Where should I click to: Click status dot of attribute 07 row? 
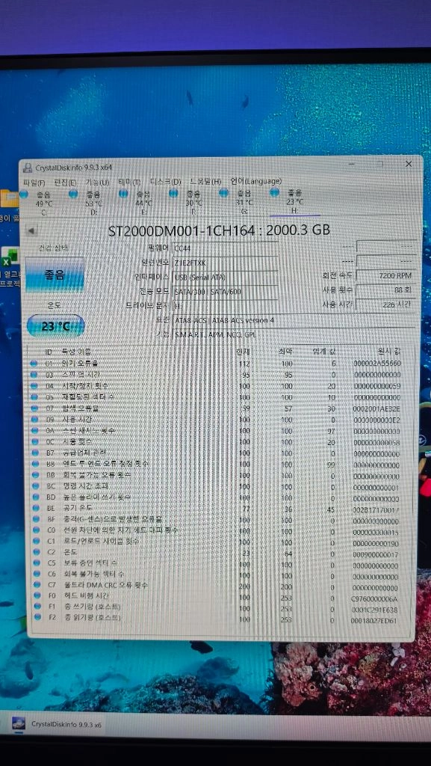pos(34,408)
